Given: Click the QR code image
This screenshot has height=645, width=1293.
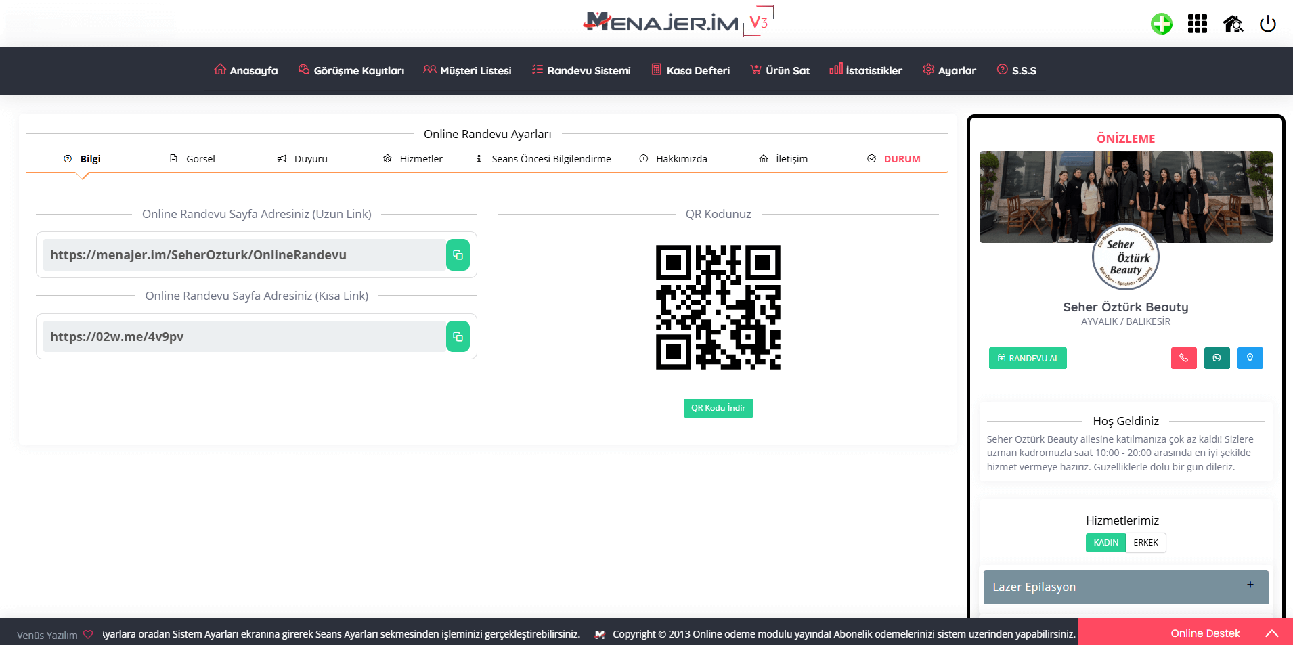Looking at the screenshot, I should coord(718,307).
